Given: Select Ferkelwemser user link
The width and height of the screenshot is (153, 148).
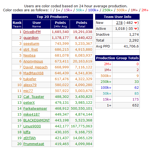Looking at the screenshot, I should pyautogui.click(x=35, y=109).
